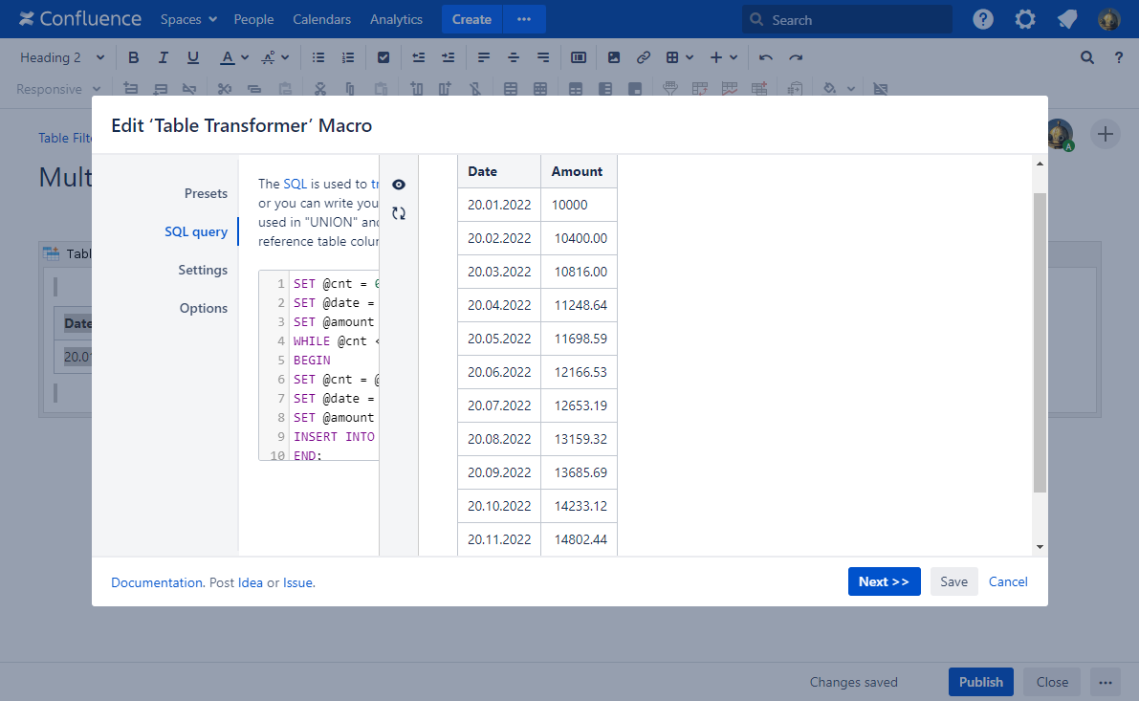Toggle bold formatting in editor toolbar
The width and height of the screenshot is (1139, 701).
[133, 57]
